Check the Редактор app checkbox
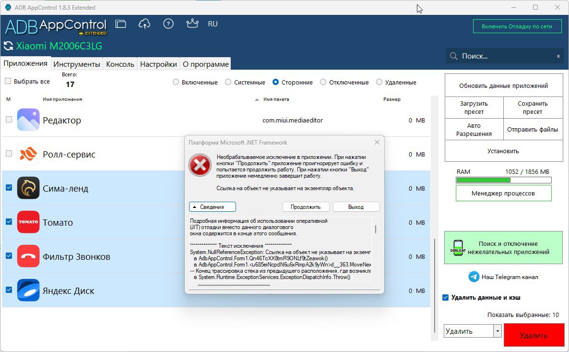The width and height of the screenshot is (569, 352). click(9, 120)
